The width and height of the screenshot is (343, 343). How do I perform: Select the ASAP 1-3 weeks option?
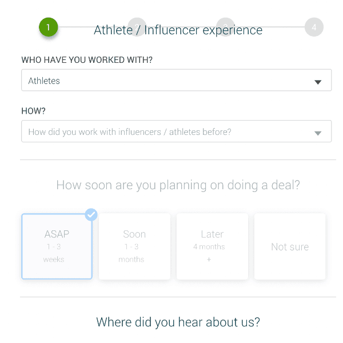[x=57, y=246]
